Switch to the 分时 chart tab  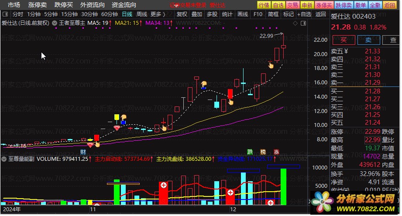(x=18, y=14)
